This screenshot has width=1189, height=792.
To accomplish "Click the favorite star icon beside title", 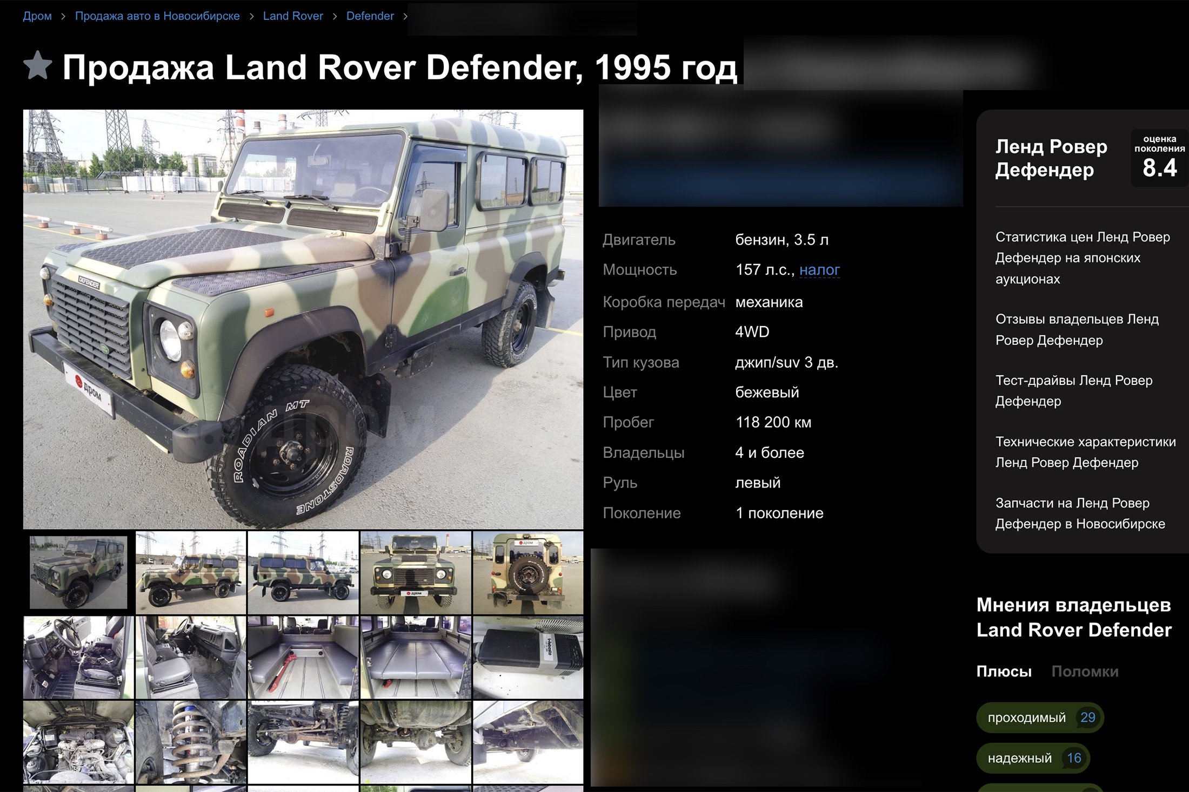I will tap(38, 66).
